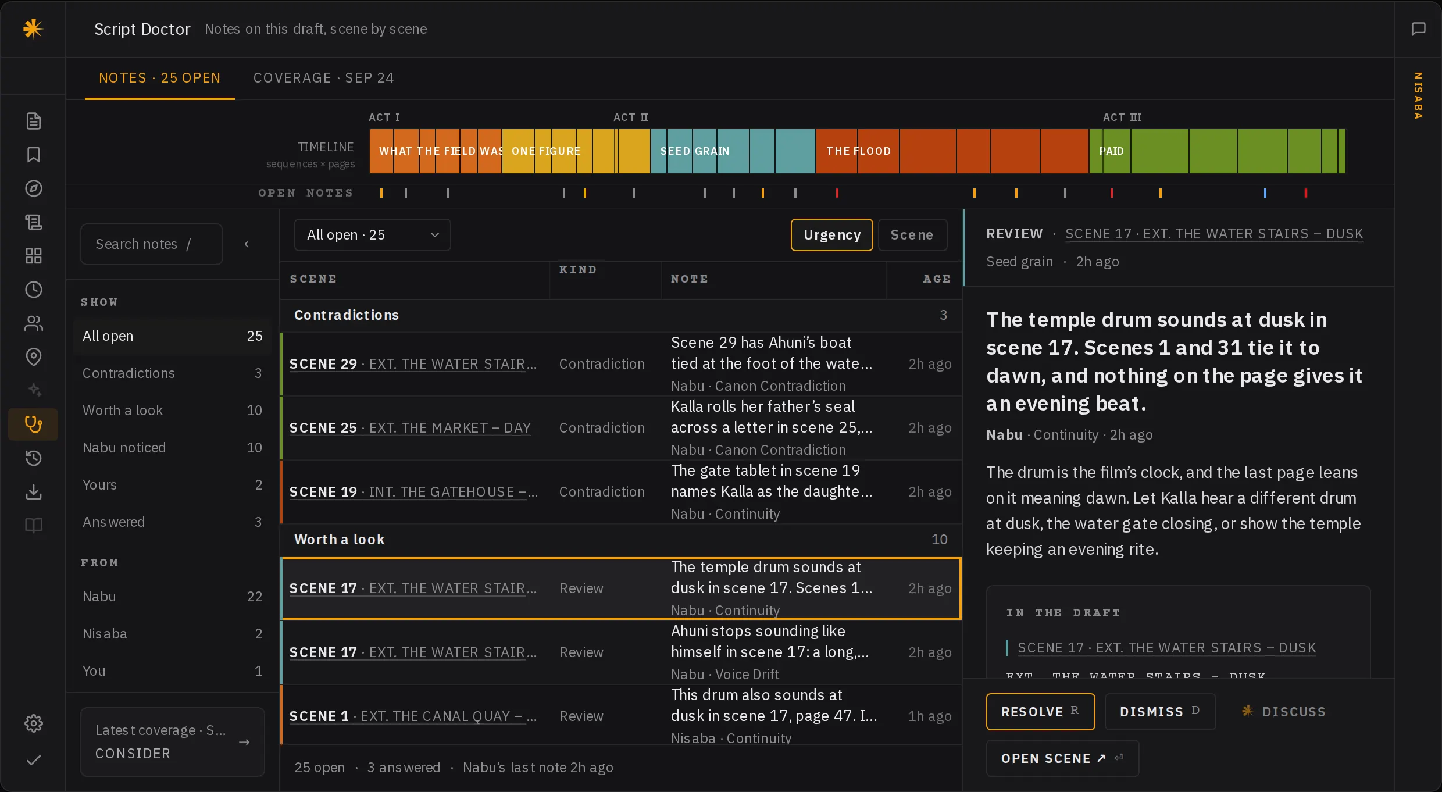Open the open-book icon in sidebar
This screenshot has height=792, width=1442.
[34, 526]
